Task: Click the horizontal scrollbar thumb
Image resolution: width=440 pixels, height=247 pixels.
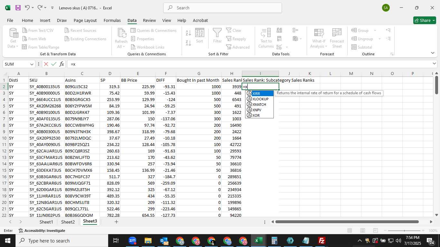Action: [x=347, y=222]
